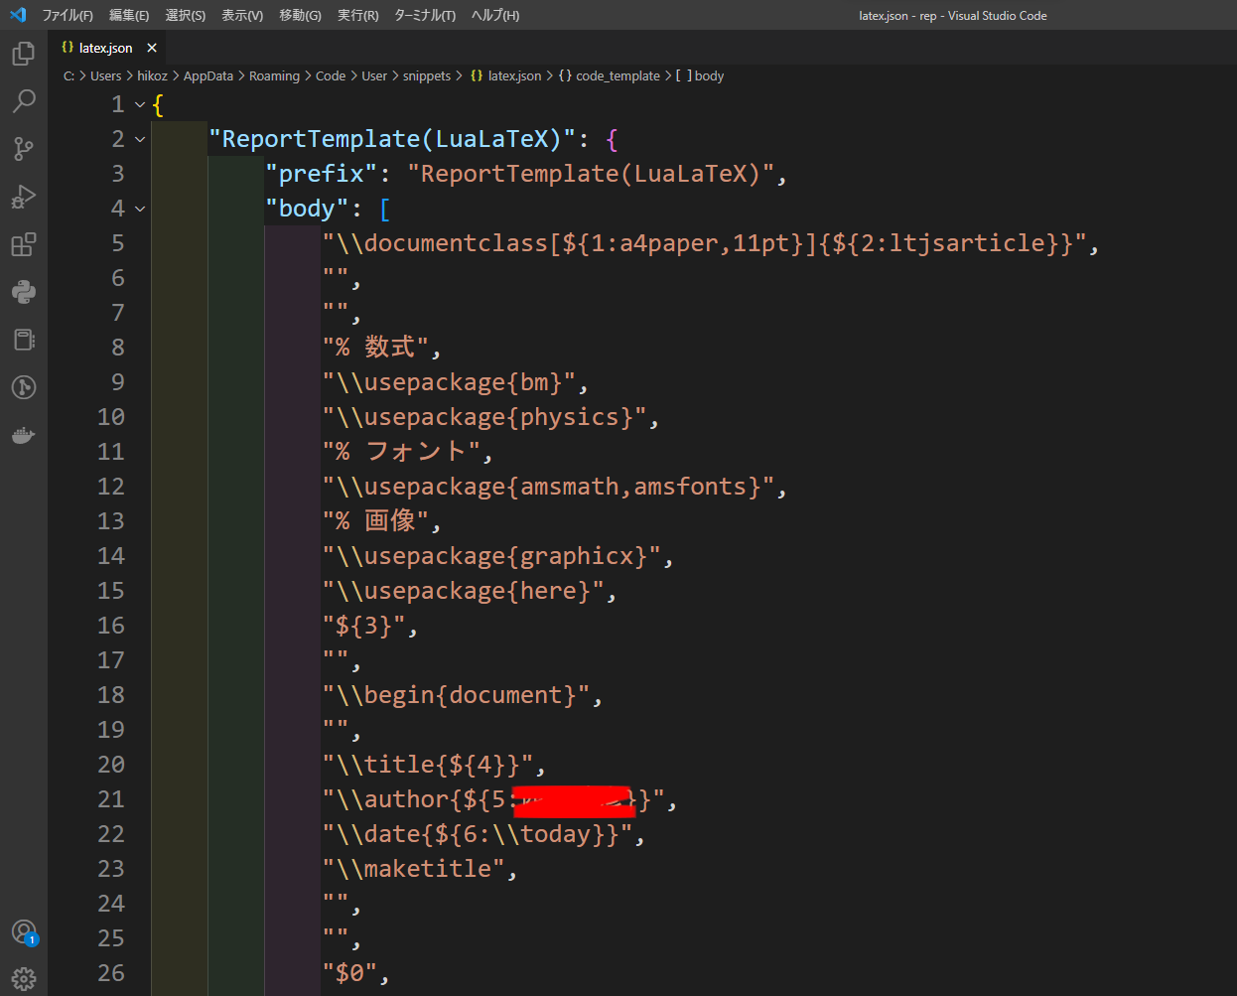Close the latex.json tab
This screenshot has height=996, width=1237.
pyautogui.click(x=152, y=48)
